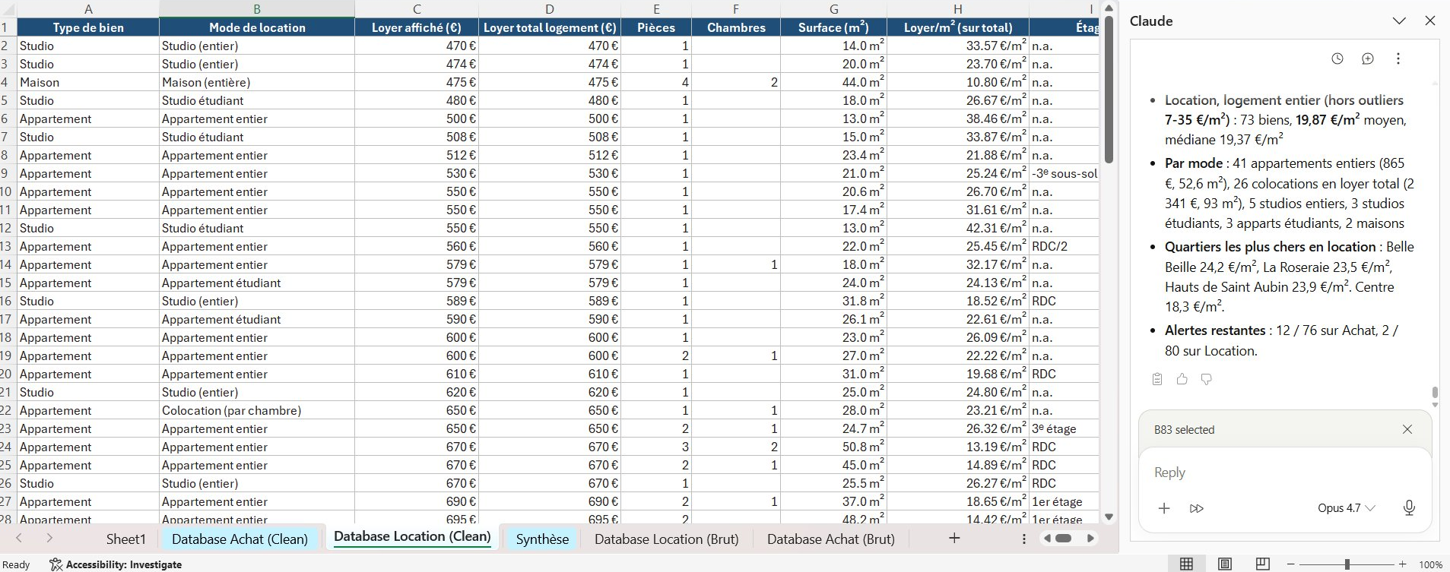1450x572 pixels.
Task: Select column C header
Action: pyautogui.click(x=417, y=9)
